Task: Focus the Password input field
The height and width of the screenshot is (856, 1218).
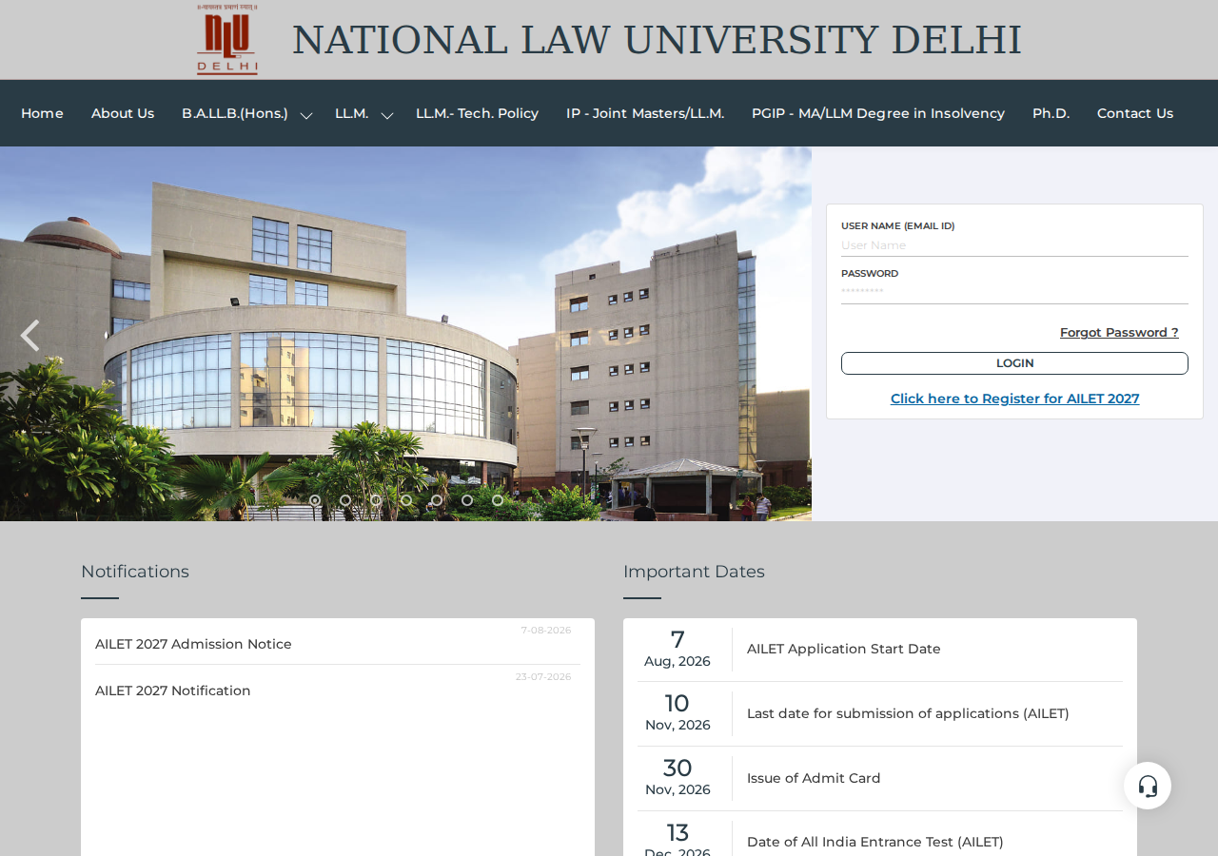Action: 1014,292
